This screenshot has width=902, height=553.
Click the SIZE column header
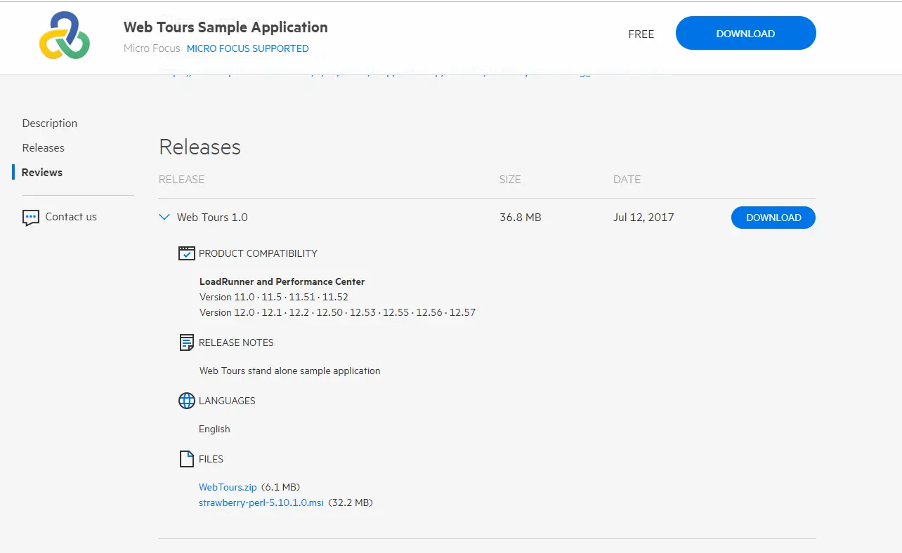click(510, 180)
